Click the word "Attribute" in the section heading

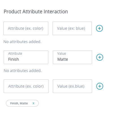coord(32,12)
